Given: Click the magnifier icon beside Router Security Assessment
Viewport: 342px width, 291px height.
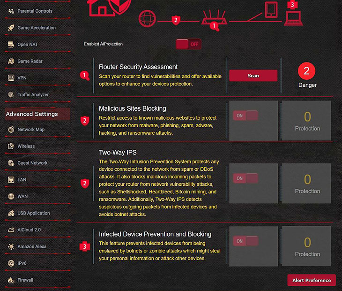Looking at the screenshot, I should (85, 76).
